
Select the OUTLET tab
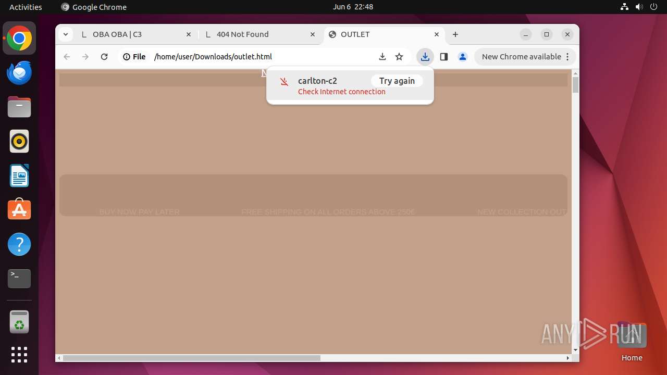[385, 34]
